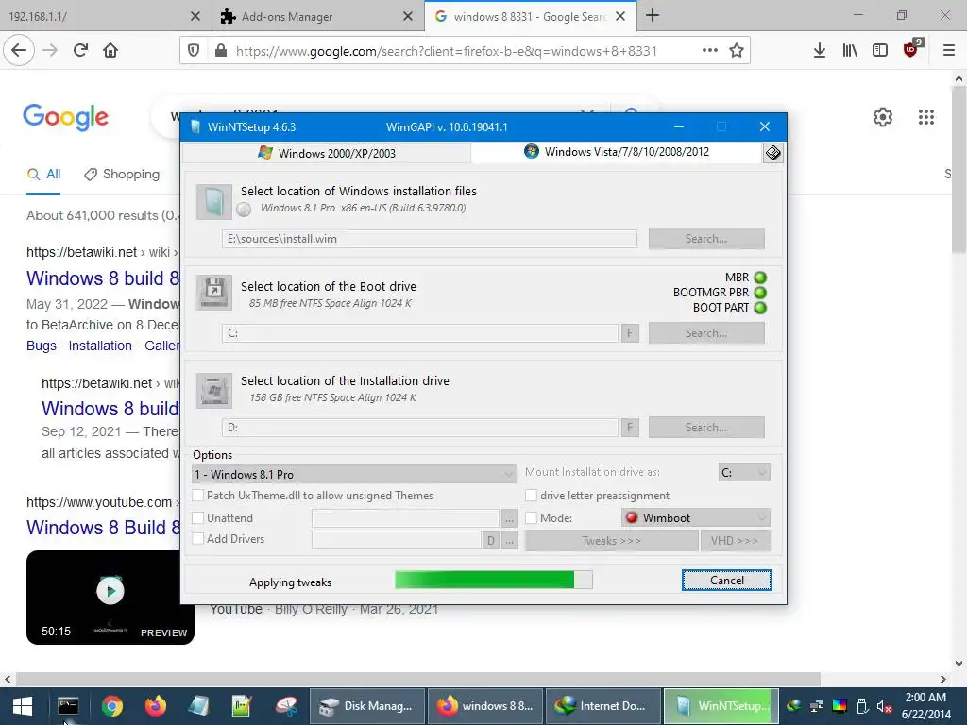This screenshot has width=967, height=725.
Task: Click BOOT PART green status light
Action: pos(760,308)
